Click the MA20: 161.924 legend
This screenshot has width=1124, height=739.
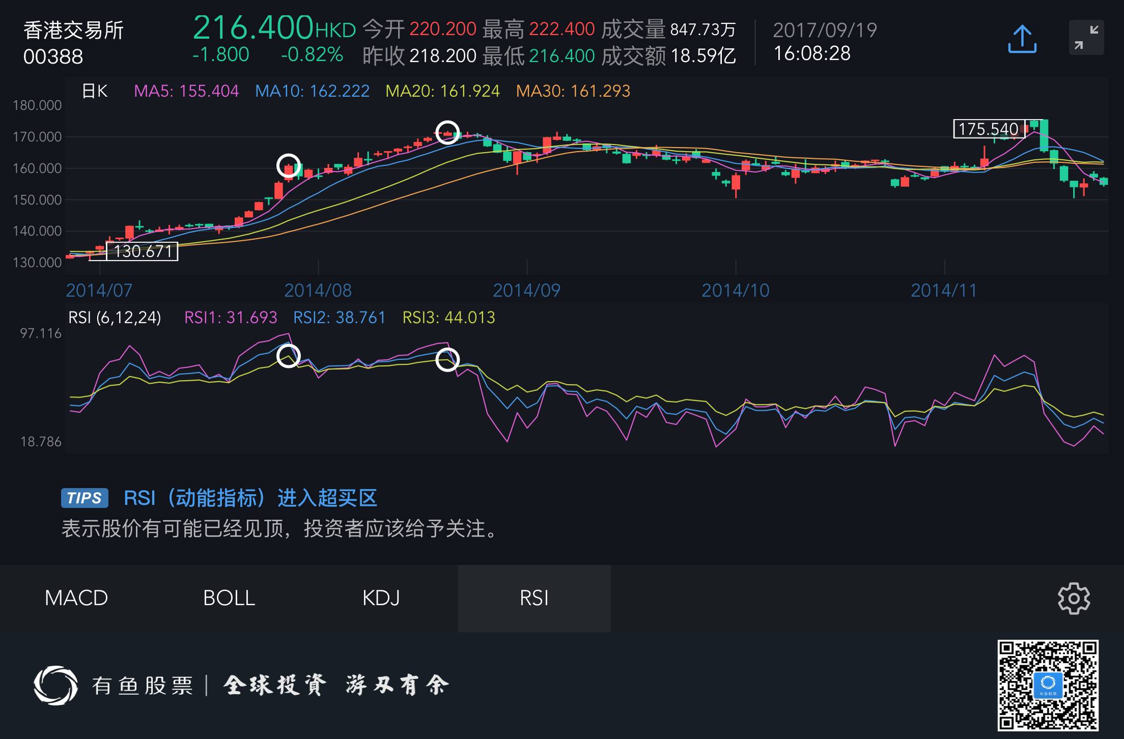[442, 91]
